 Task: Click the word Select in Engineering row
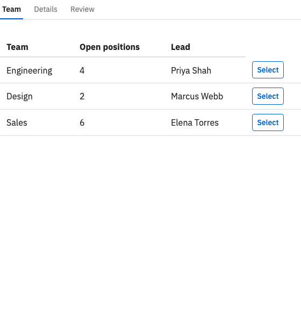pyautogui.click(x=268, y=70)
